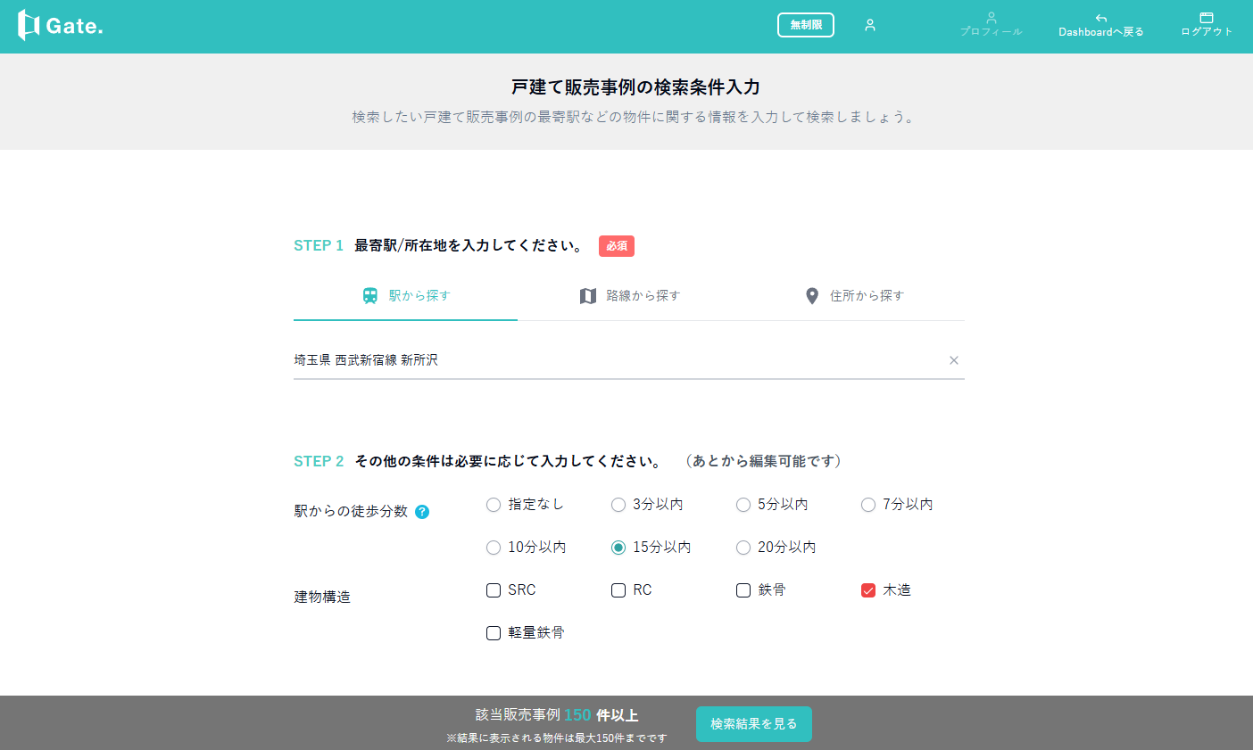Click the map icon for route search
1253x750 pixels.
[587, 296]
